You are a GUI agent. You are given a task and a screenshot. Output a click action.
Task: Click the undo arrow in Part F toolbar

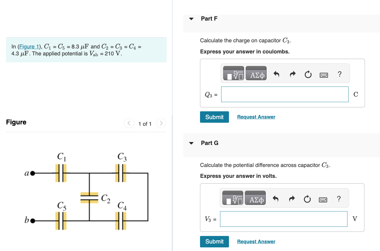(277, 74)
